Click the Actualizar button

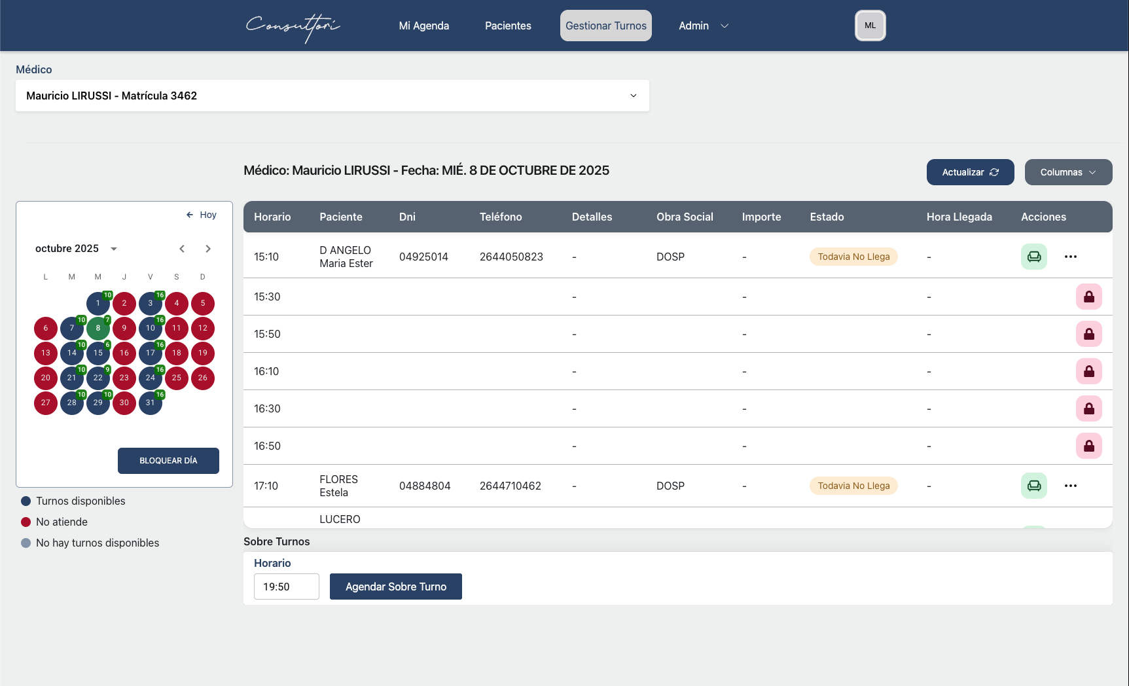point(969,172)
